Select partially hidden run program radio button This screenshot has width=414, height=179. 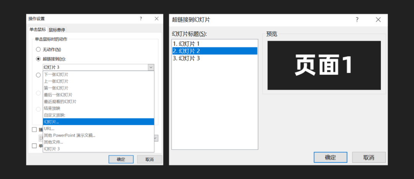[38, 75]
